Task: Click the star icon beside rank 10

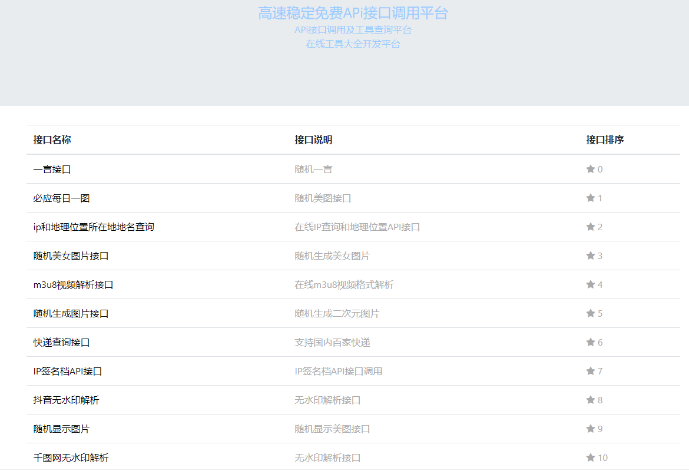Action: (x=590, y=457)
